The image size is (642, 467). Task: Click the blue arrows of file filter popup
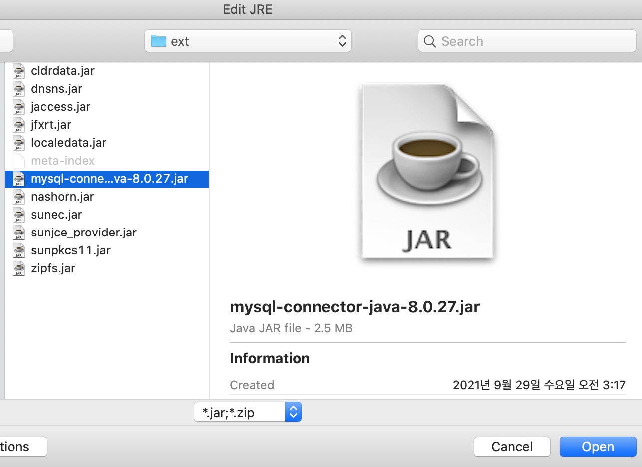coord(293,412)
